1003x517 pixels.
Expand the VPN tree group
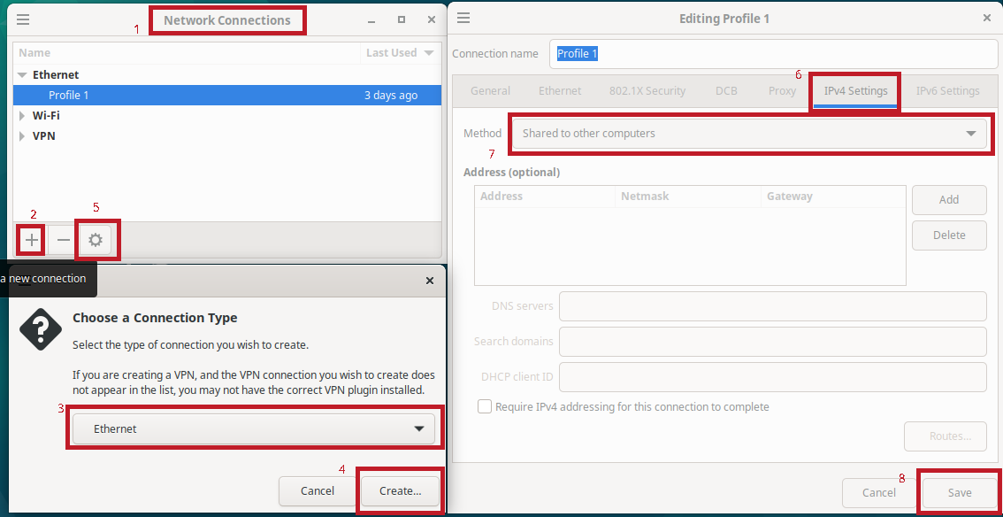tap(22, 136)
